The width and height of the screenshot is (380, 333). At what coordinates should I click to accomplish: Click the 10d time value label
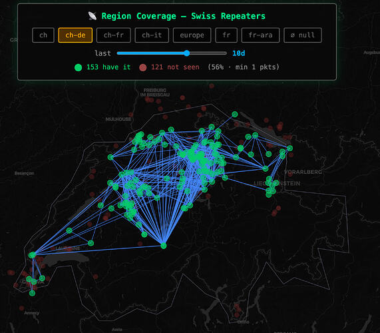239,53
